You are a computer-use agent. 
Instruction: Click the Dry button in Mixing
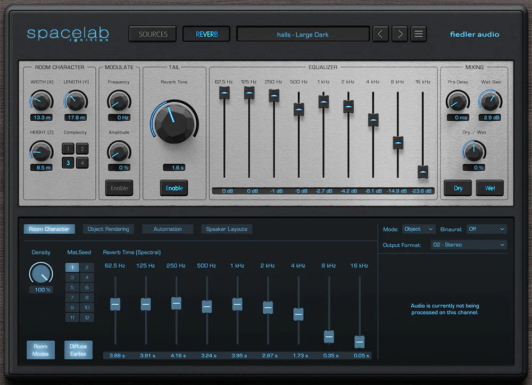458,188
